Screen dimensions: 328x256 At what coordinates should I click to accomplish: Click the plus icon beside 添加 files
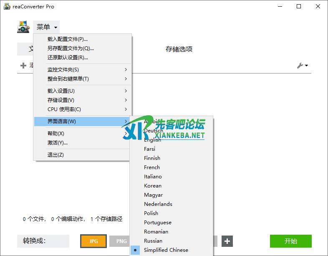point(23,66)
